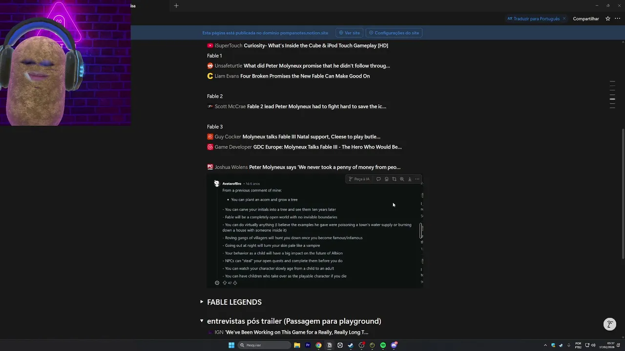Click the Notion AI floating button

pyautogui.click(x=609, y=324)
